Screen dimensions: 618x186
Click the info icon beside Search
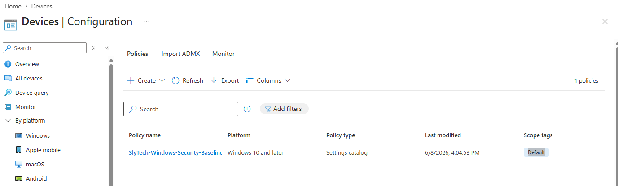click(x=247, y=109)
